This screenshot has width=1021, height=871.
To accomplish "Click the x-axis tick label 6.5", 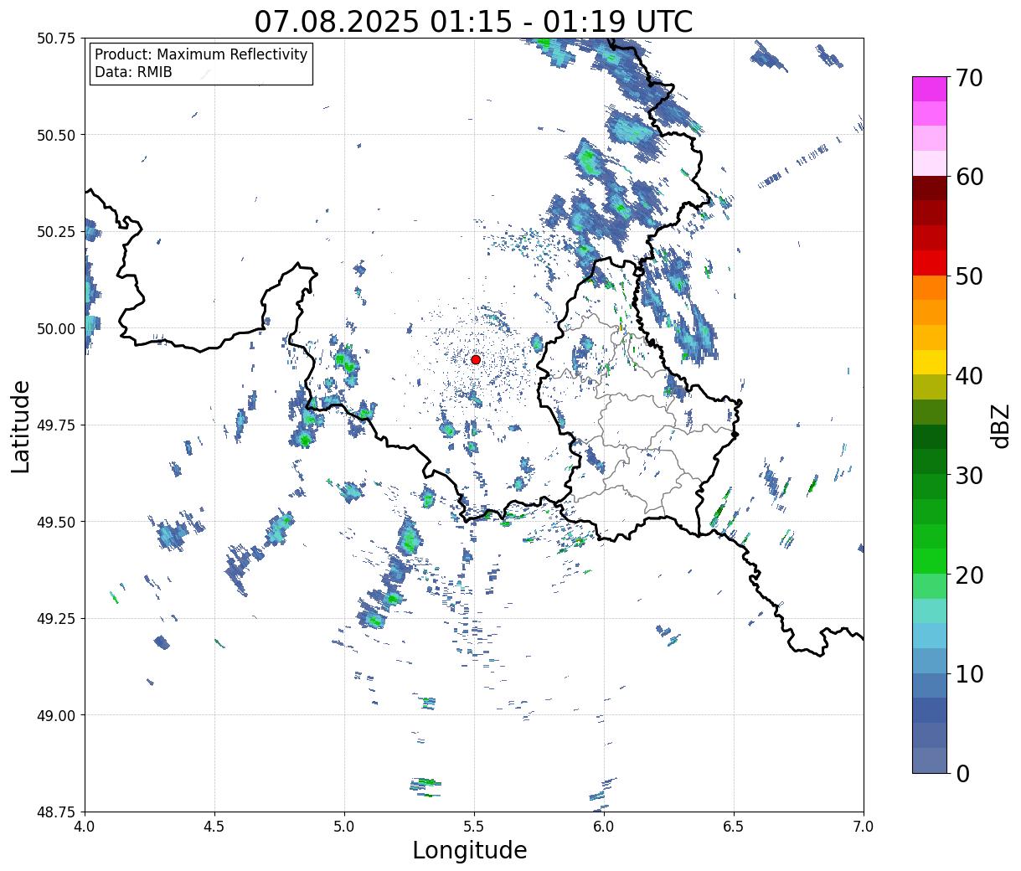I will pyautogui.click(x=734, y=827).
